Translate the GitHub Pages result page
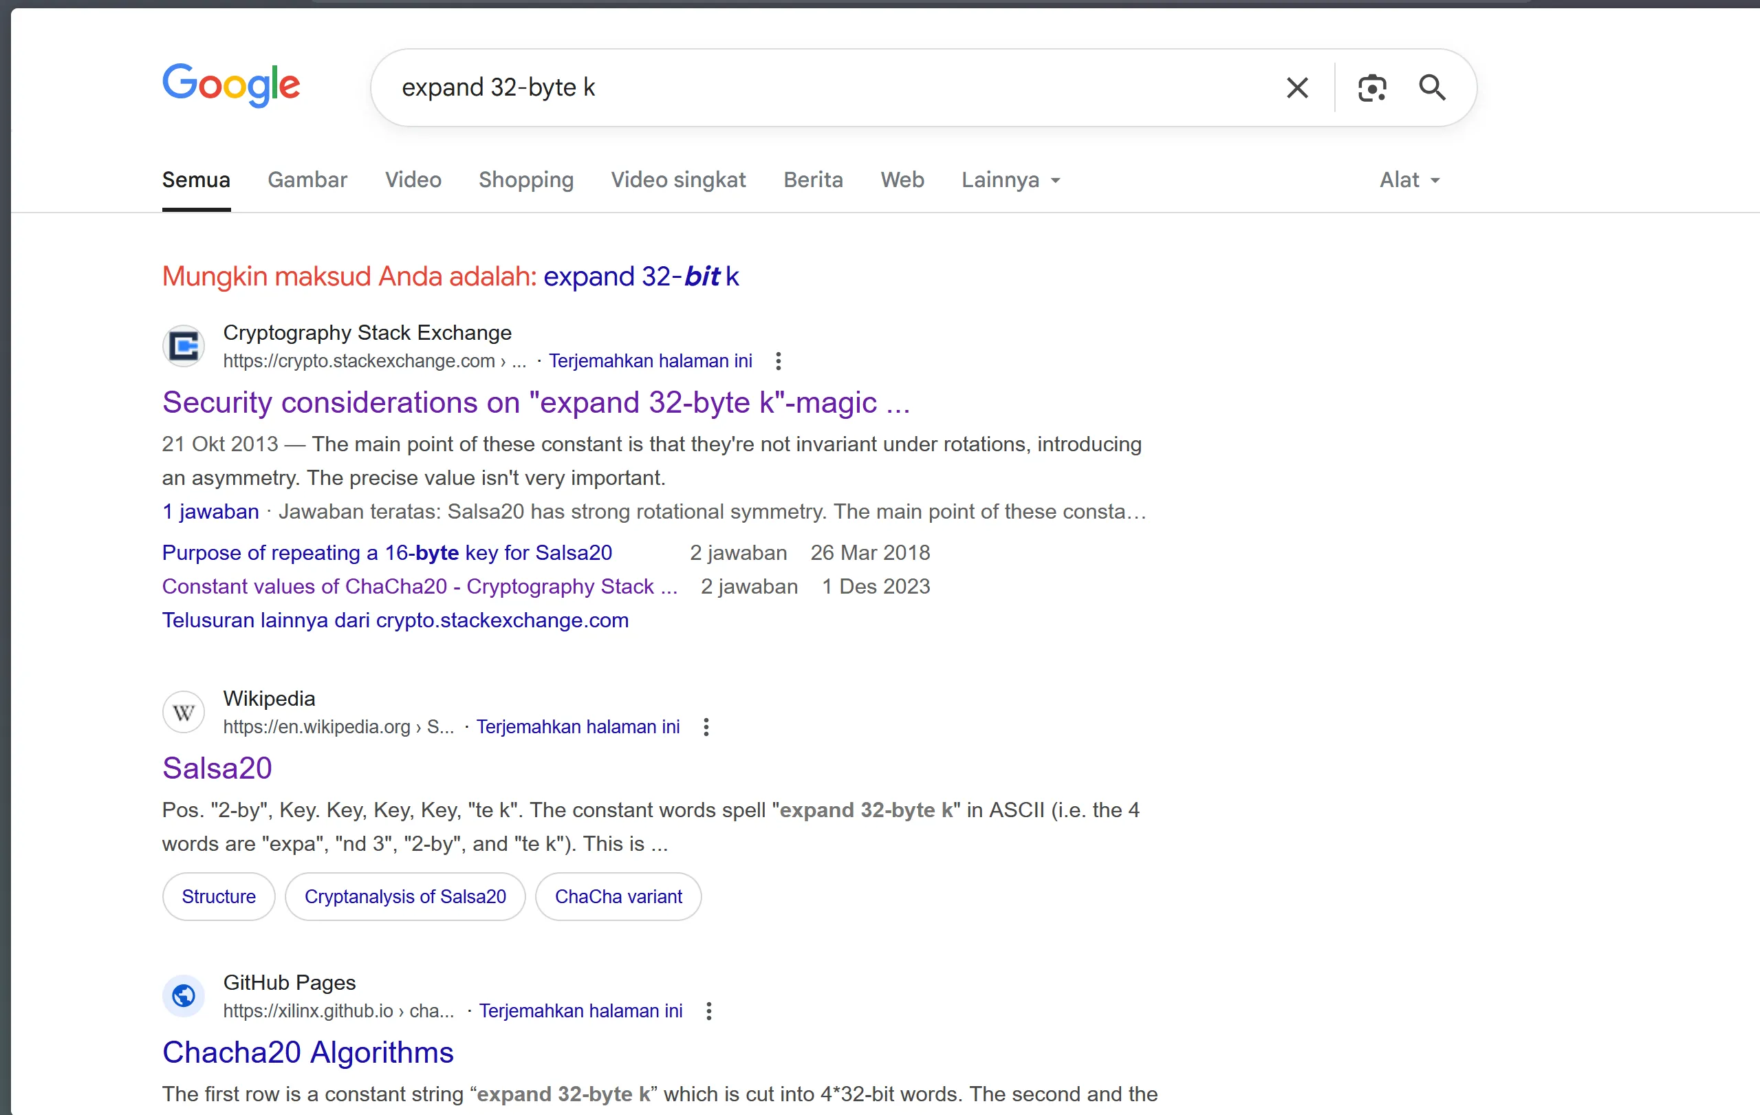The height and width of the screenshot is (1115, 1760). pyautogui.click(x=580, y=1010)
